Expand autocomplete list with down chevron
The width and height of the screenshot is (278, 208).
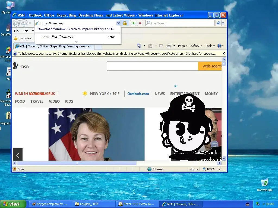tap(76, 42)
